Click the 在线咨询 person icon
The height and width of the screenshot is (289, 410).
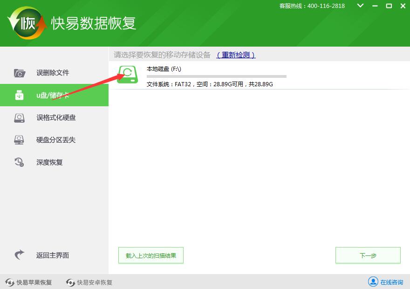(373, 282)
